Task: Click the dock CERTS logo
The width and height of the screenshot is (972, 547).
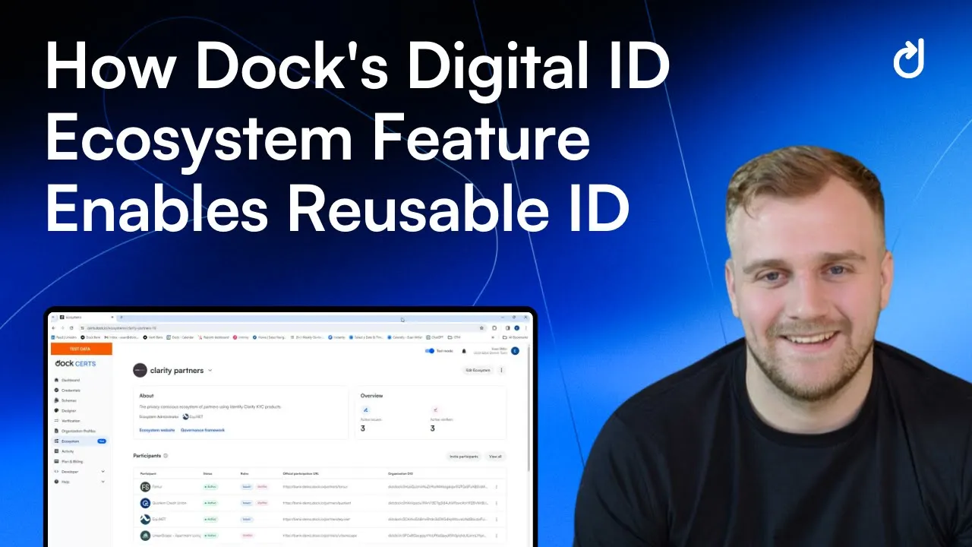Action: click(x=75, y=363)
